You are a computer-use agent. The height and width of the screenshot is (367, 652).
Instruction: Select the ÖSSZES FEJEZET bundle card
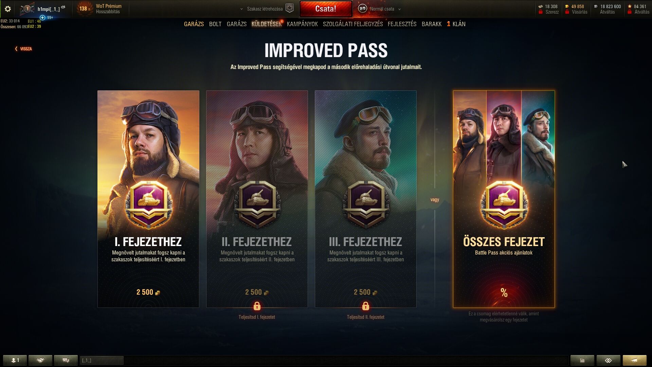click(504, 199)
